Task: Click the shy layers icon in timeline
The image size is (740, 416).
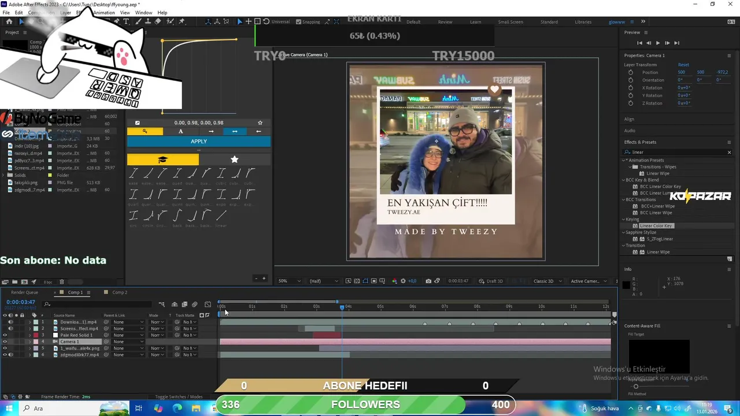Action: [174, 304]
